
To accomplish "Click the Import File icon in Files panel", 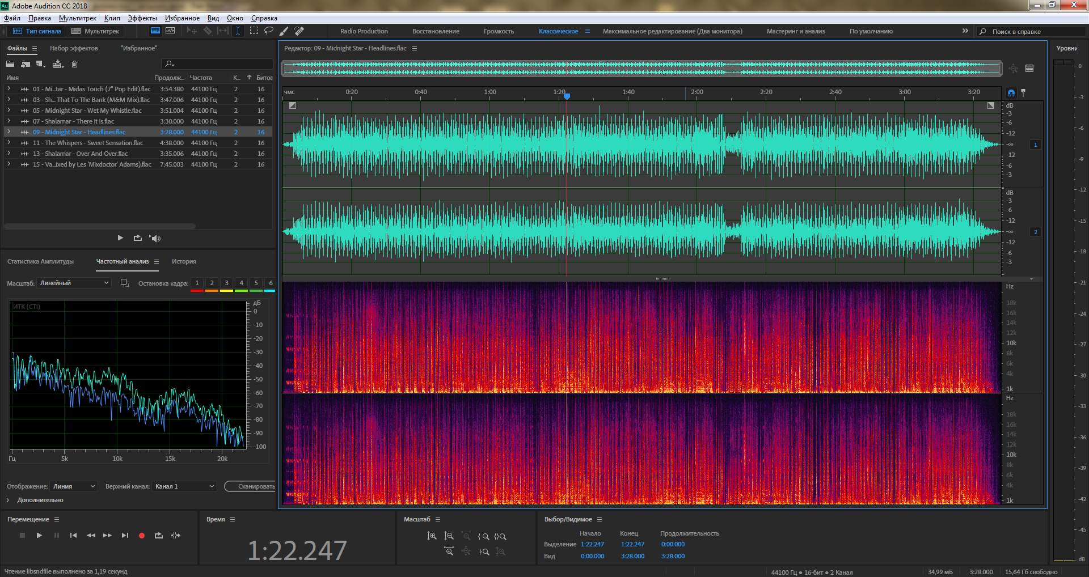I will (x=26, y=64).
